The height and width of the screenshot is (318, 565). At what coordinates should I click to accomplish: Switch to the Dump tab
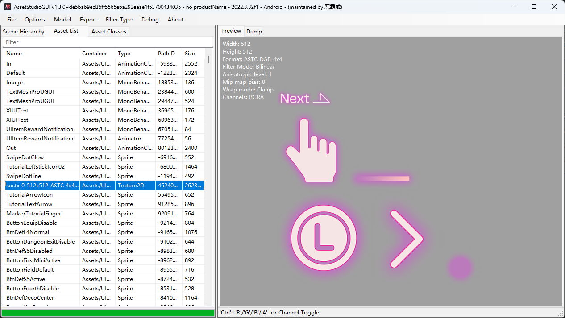[254, 32]
